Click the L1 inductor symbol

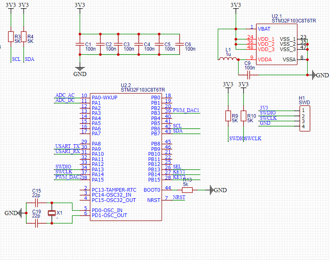point(228,60)
